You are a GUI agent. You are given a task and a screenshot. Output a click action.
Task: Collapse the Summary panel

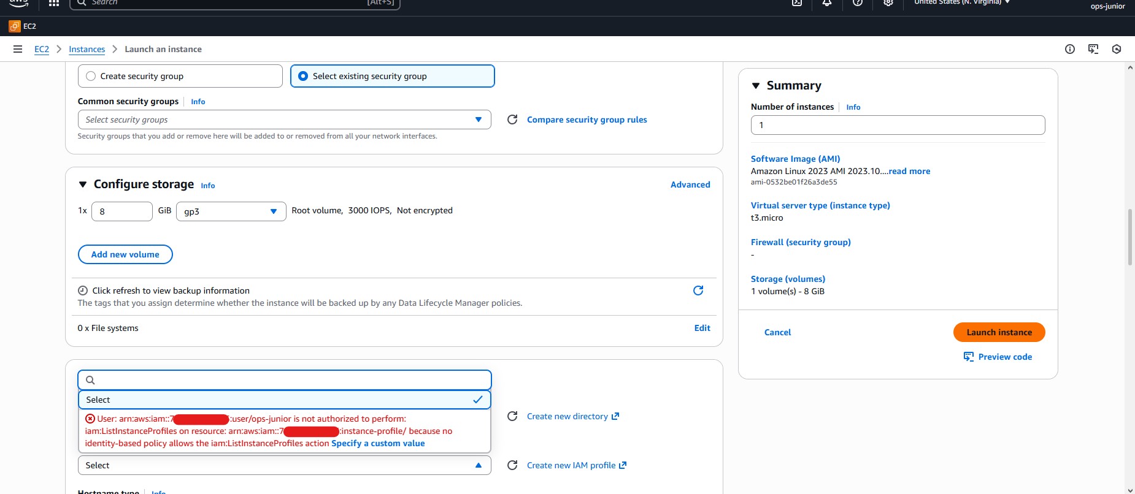756,86
